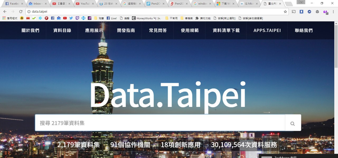This screenshot has height=158, width=338.
Task: Open the Twitter bookmark icon
Action: tap(71, 18)
